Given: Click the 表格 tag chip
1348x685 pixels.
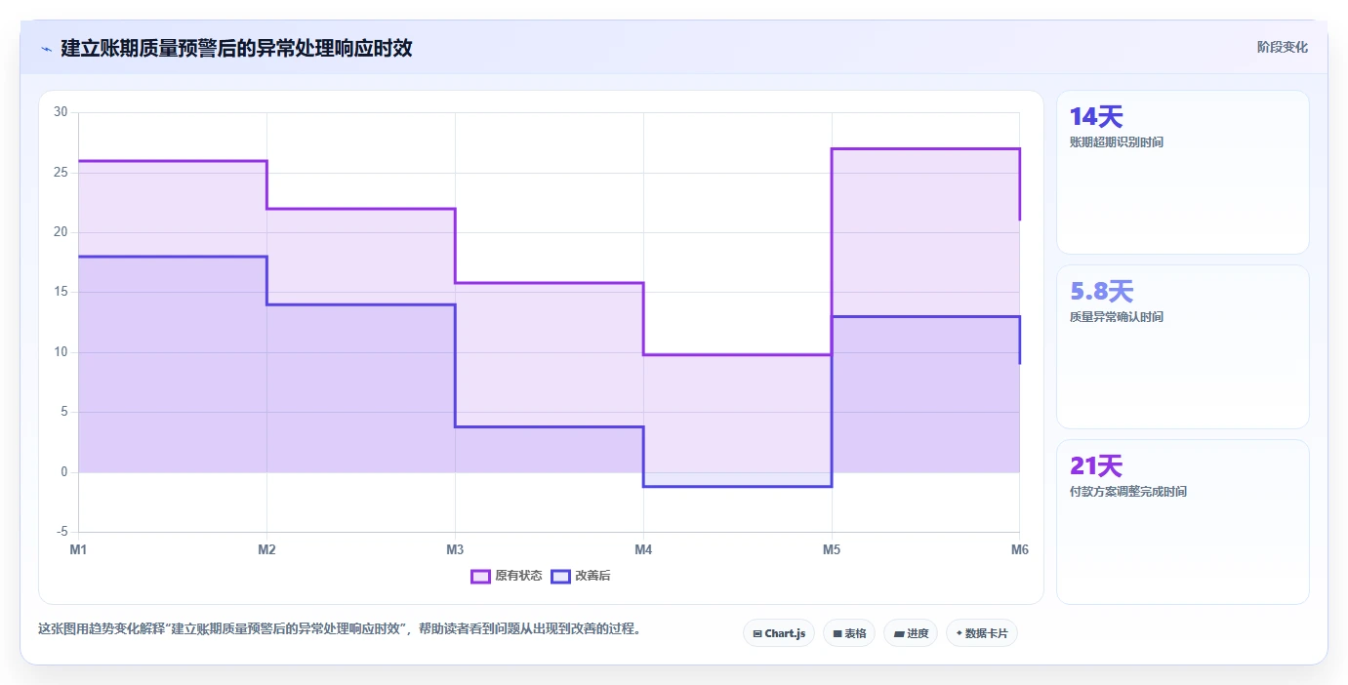Looking at the screenshot, I should pyautogui.click(x=849, y=633).
